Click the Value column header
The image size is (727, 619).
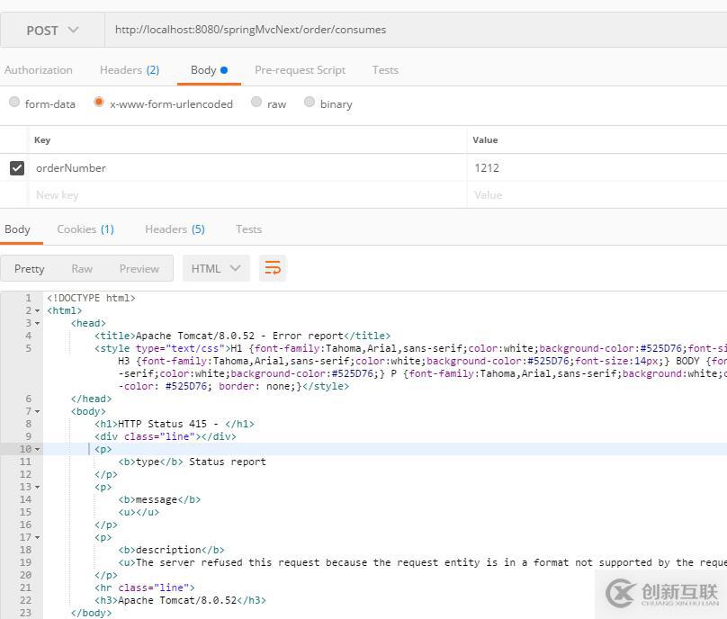pyautogui.click(x=485, y=140)
